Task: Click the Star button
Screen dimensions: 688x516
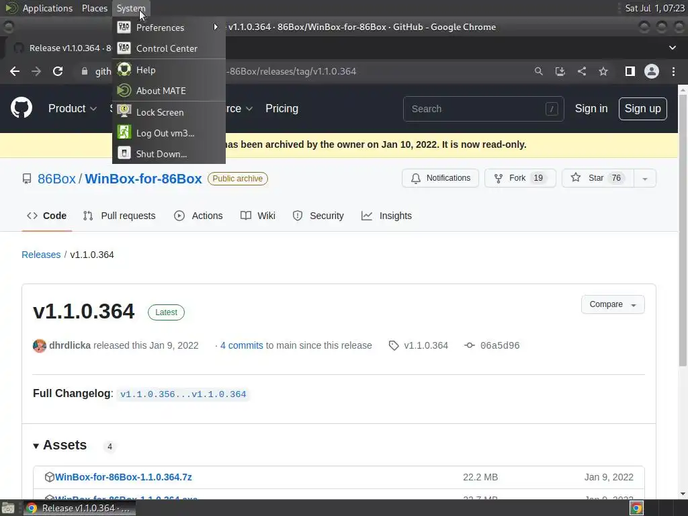Action: (597, 178)
